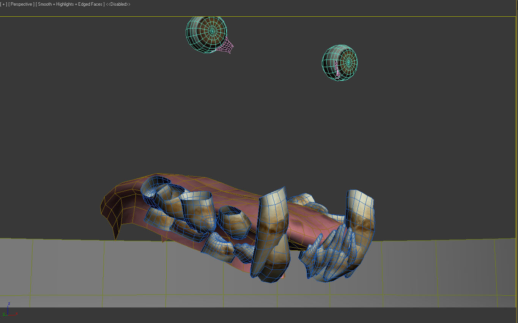Select the left eyeball mesh object
The image size is (518, 323).
pos(206,34)
